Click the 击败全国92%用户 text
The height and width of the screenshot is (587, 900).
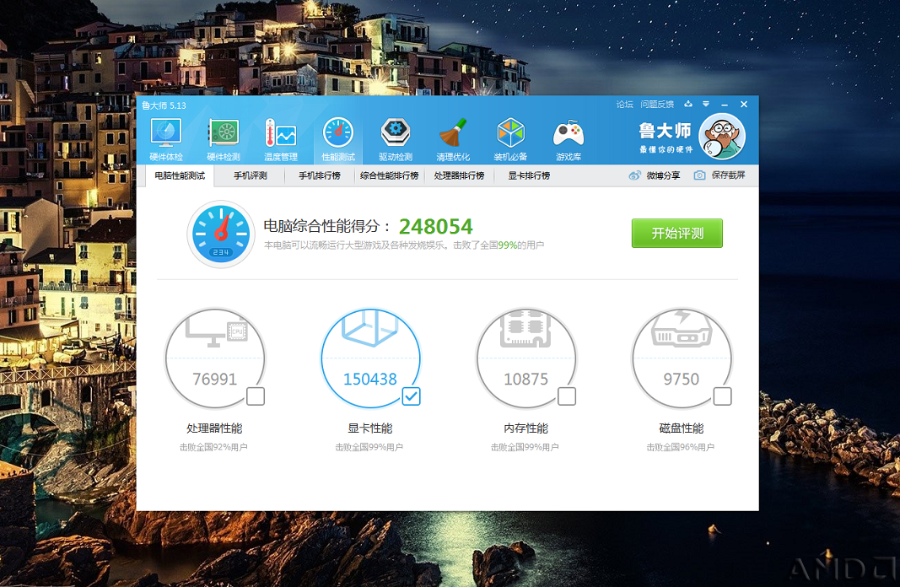click(213, 447)
